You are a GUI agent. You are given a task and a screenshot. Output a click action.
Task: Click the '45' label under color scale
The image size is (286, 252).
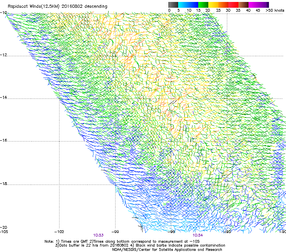pyautogui.click(x=258, y=10)
